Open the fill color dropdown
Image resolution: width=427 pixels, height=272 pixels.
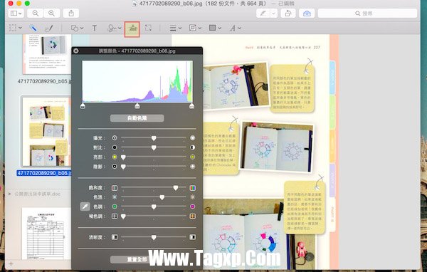[215, 28]
